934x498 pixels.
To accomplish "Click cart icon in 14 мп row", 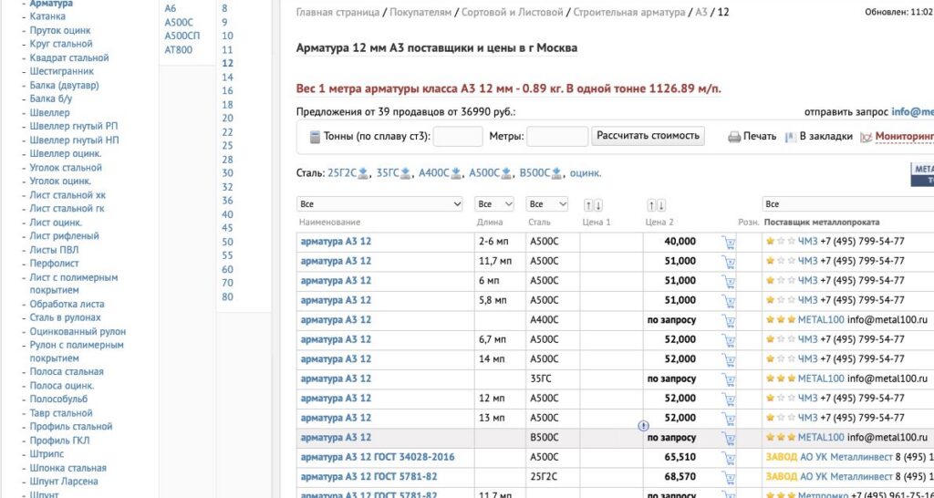I will pyautogui.click(x=729, y=359).
